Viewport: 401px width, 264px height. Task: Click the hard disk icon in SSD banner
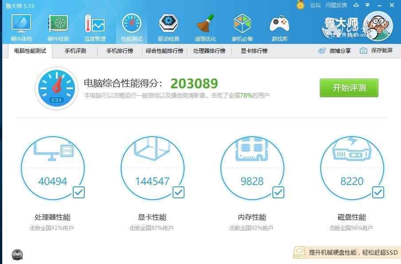point(299,253)
